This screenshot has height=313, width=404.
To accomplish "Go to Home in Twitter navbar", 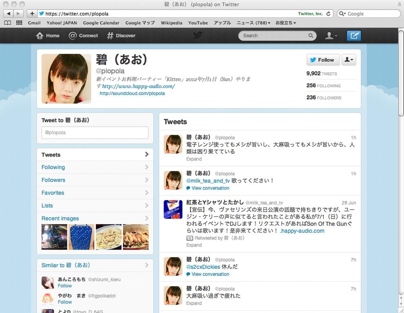I will click(x=48, y=35).
